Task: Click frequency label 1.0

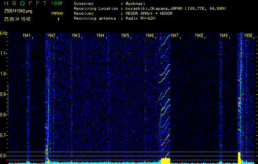Action: 3,74
